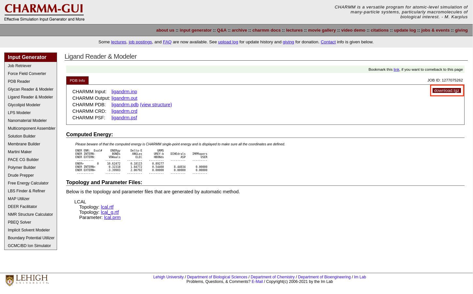
Task: Open Multicomponent Assembler in sidebar
Action: (31, 128)
